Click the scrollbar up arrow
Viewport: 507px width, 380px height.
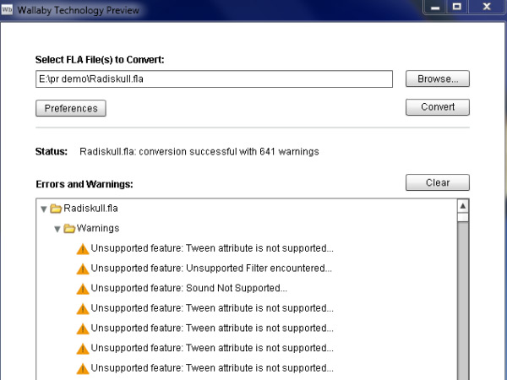463,206
